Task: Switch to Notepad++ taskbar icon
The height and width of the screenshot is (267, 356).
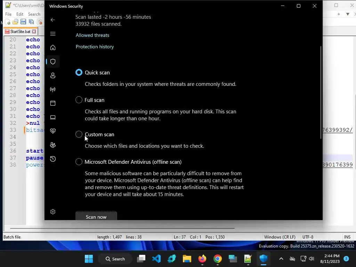Action: (x=248, y=259)
